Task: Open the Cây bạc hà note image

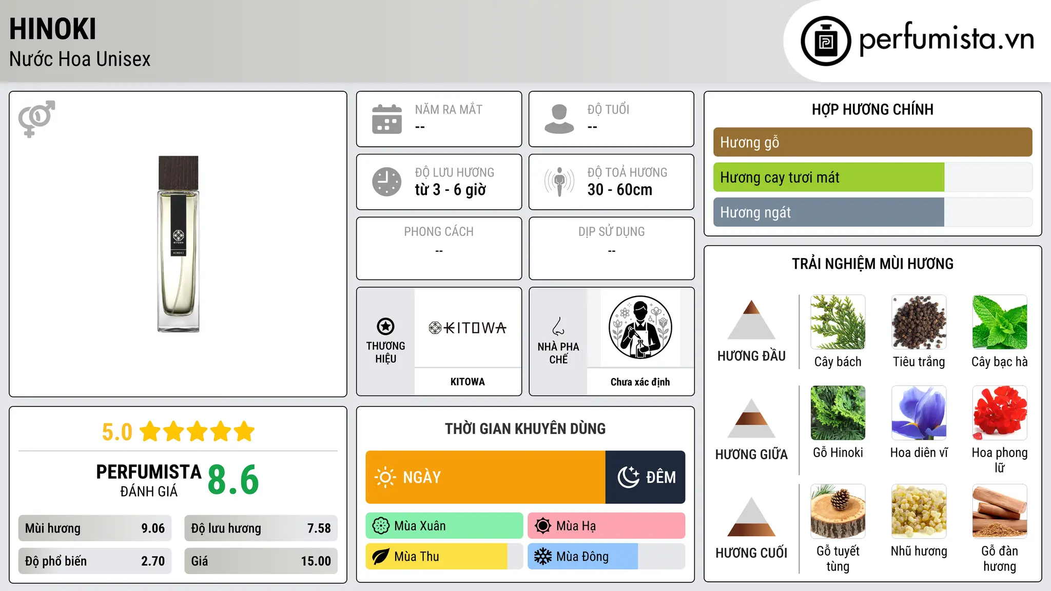Action: pyautogui.click(x=1000, y=322)
